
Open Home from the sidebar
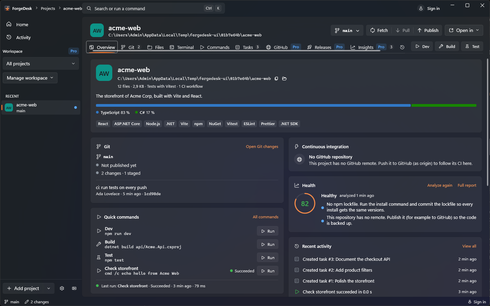(41, 24)
